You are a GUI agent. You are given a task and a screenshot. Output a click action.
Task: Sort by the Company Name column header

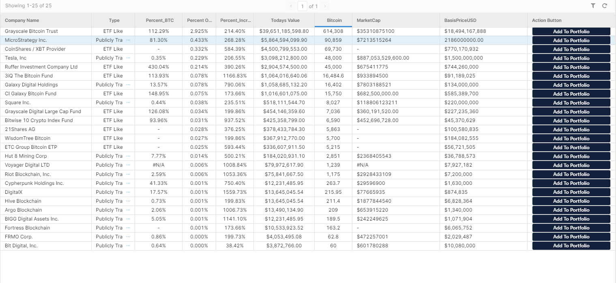tap(46, 20)
